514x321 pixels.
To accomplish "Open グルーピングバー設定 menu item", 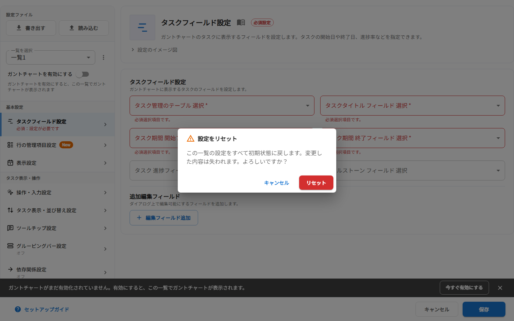I will [x=57, y=249].
